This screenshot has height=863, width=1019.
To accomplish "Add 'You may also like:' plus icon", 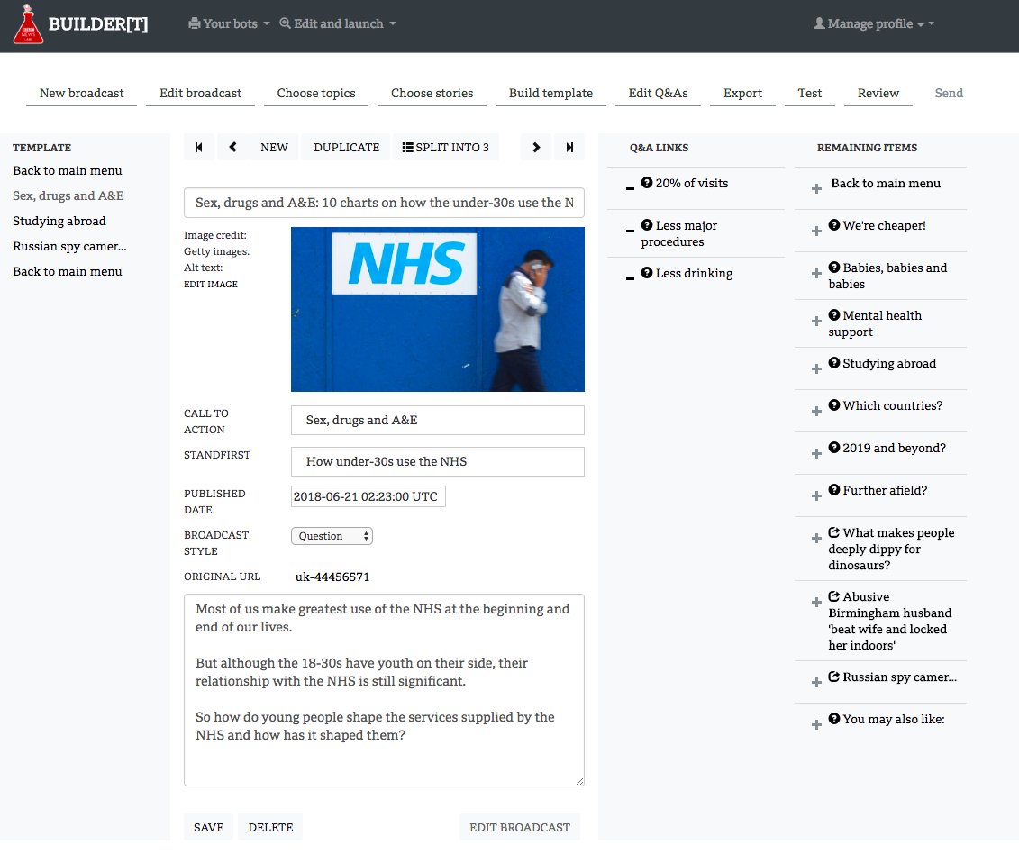I will 816,724.
